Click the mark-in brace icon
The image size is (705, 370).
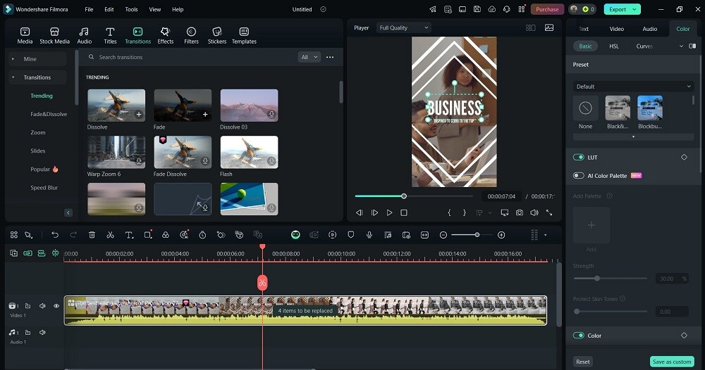[449, 212]
